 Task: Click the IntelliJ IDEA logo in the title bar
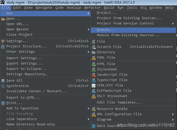[x=3, y=2]
